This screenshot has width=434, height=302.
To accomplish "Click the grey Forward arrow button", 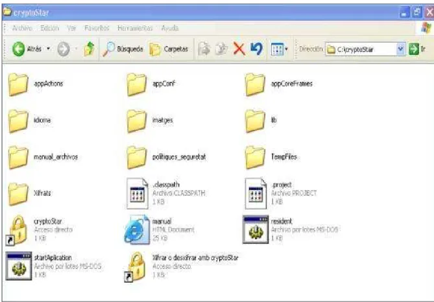I will tap(64, 49).
